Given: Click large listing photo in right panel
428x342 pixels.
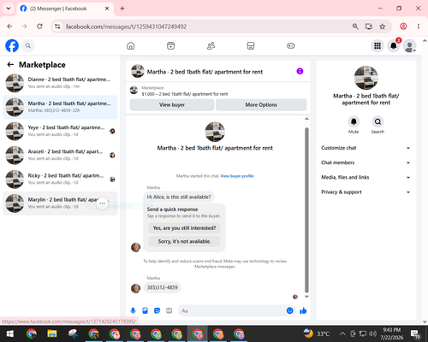Looking at the screenshot, I should pyautogui.click(x=366, y=78).
